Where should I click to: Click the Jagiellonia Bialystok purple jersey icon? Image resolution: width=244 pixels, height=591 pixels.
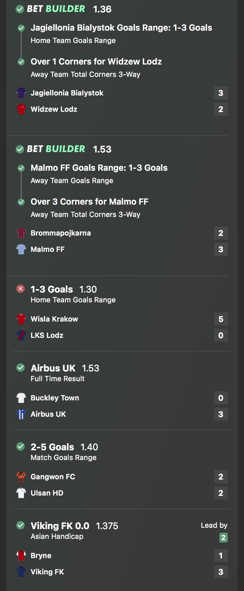coord(21,93)
